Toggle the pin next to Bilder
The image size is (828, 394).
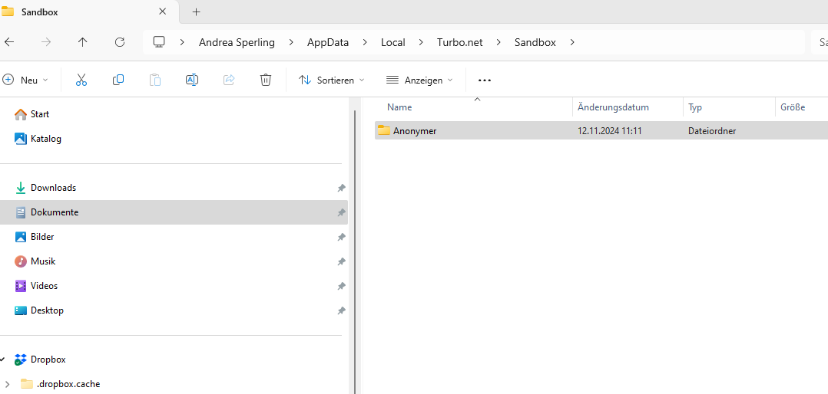click(341, 237)
